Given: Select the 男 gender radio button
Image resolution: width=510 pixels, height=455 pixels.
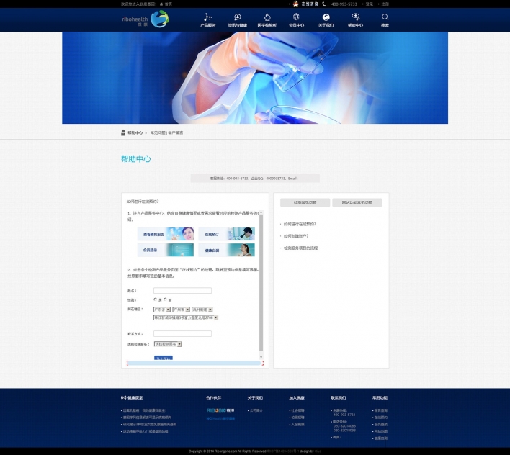Looking at the screenshot, I should 156,299.
